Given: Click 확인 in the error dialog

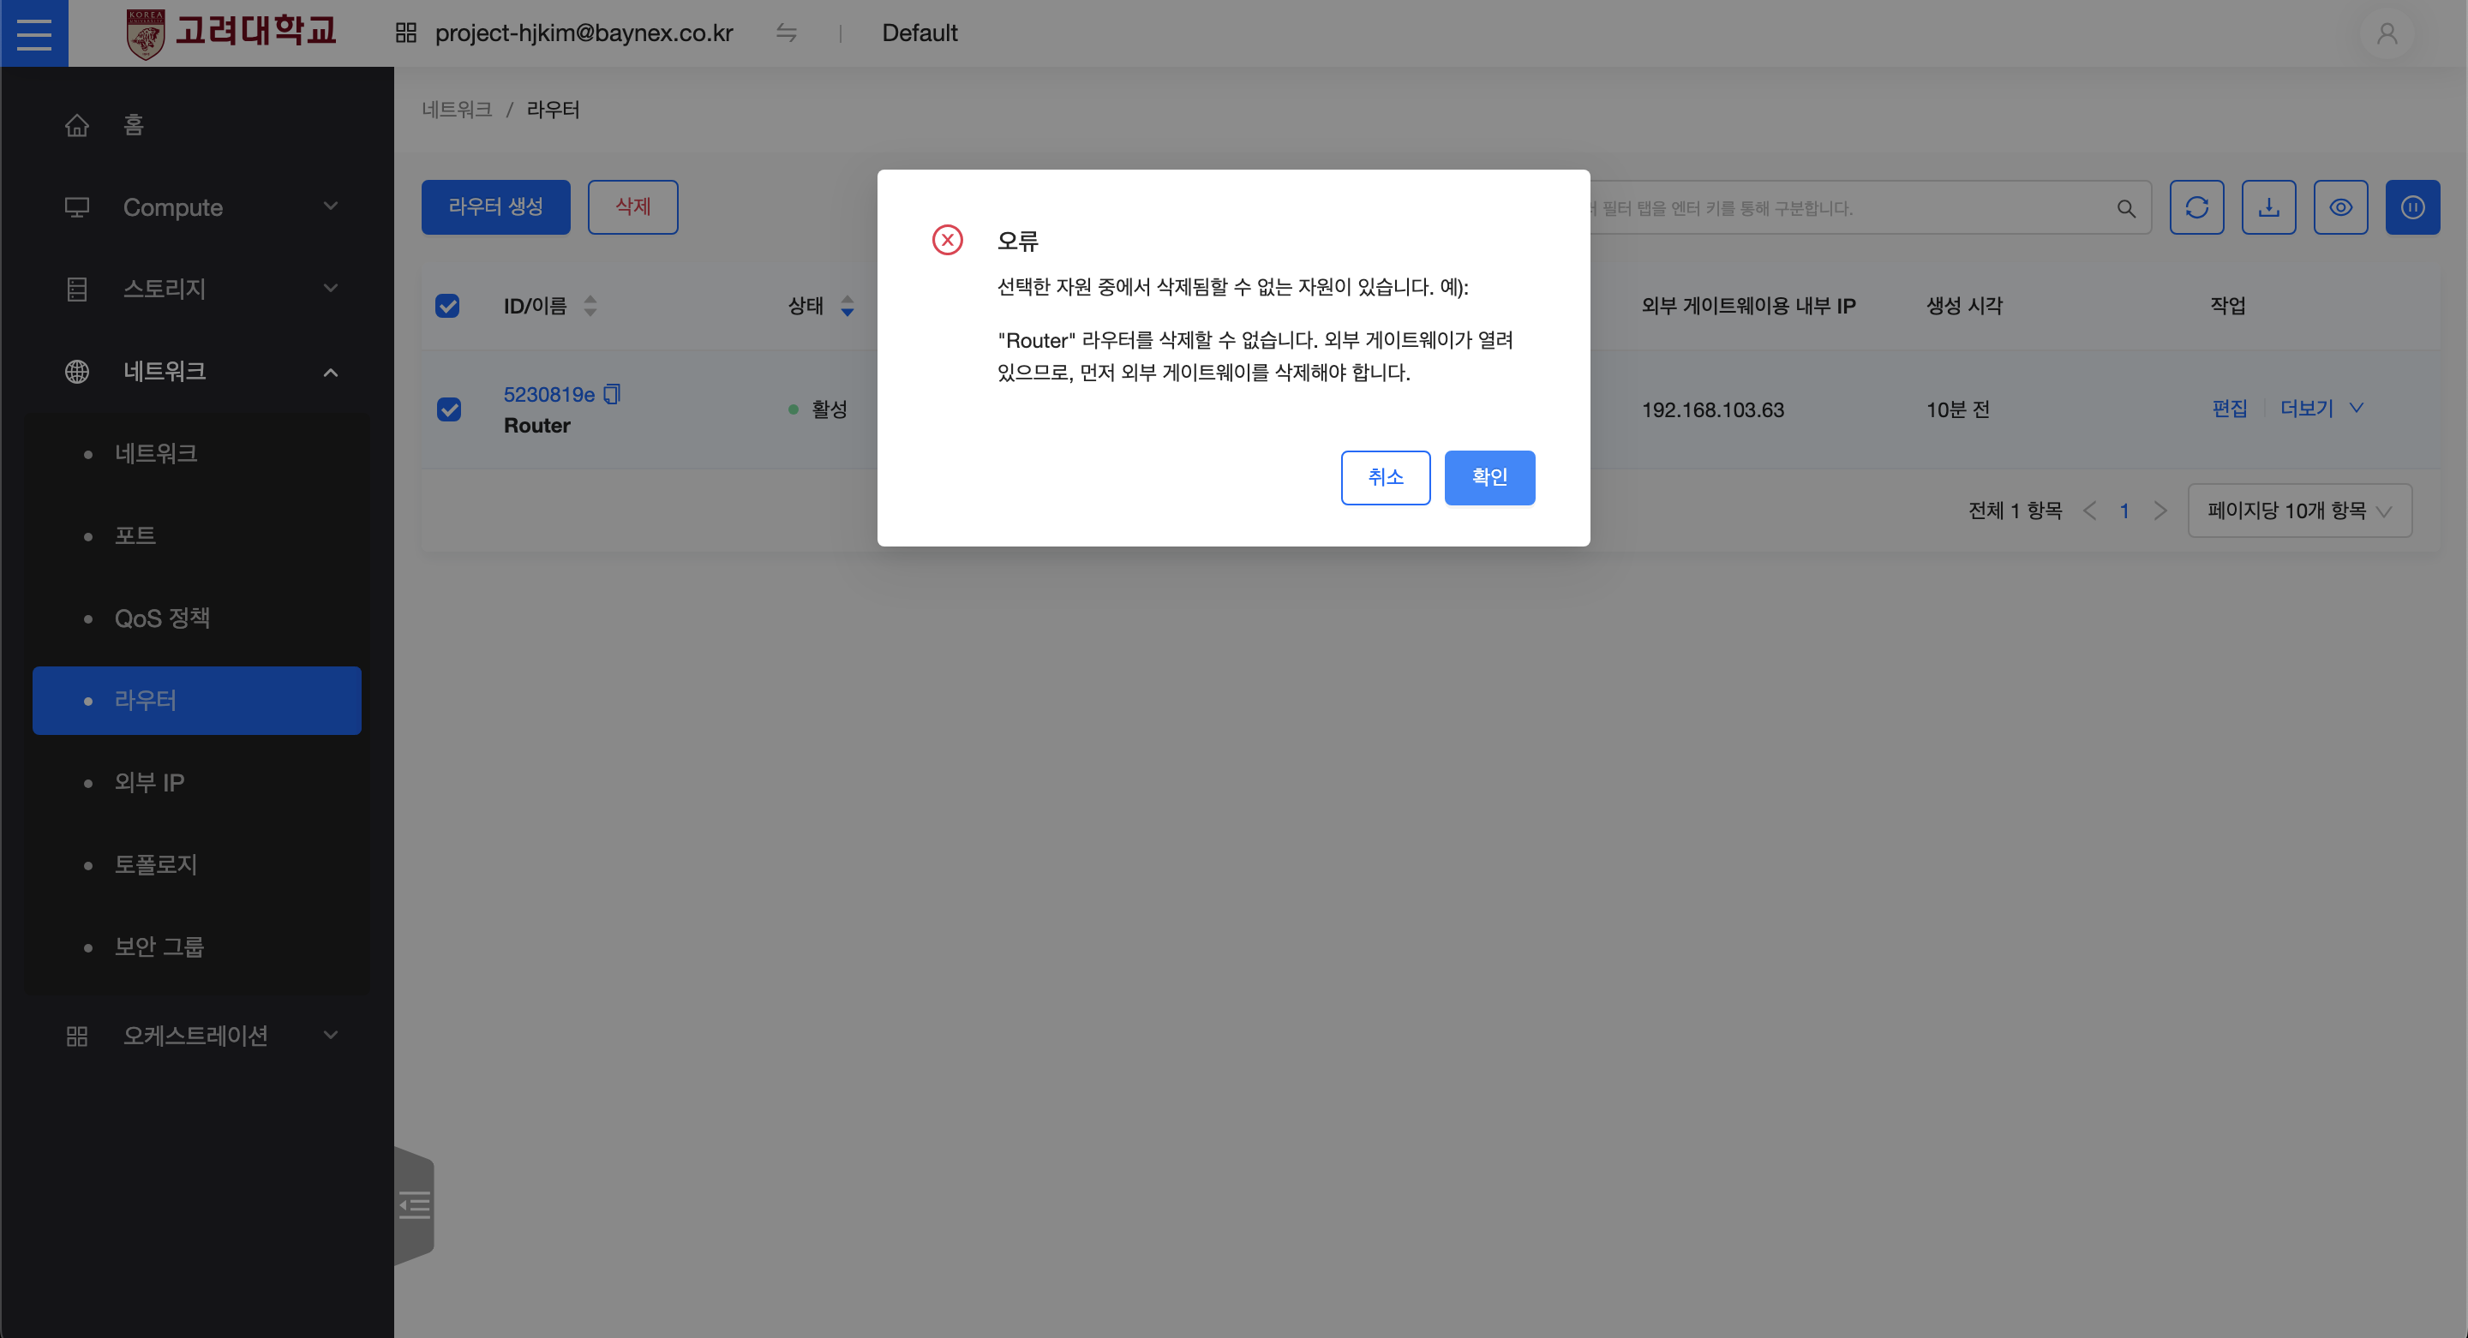Looking at the screenshot, I should tap(1490, 478).
